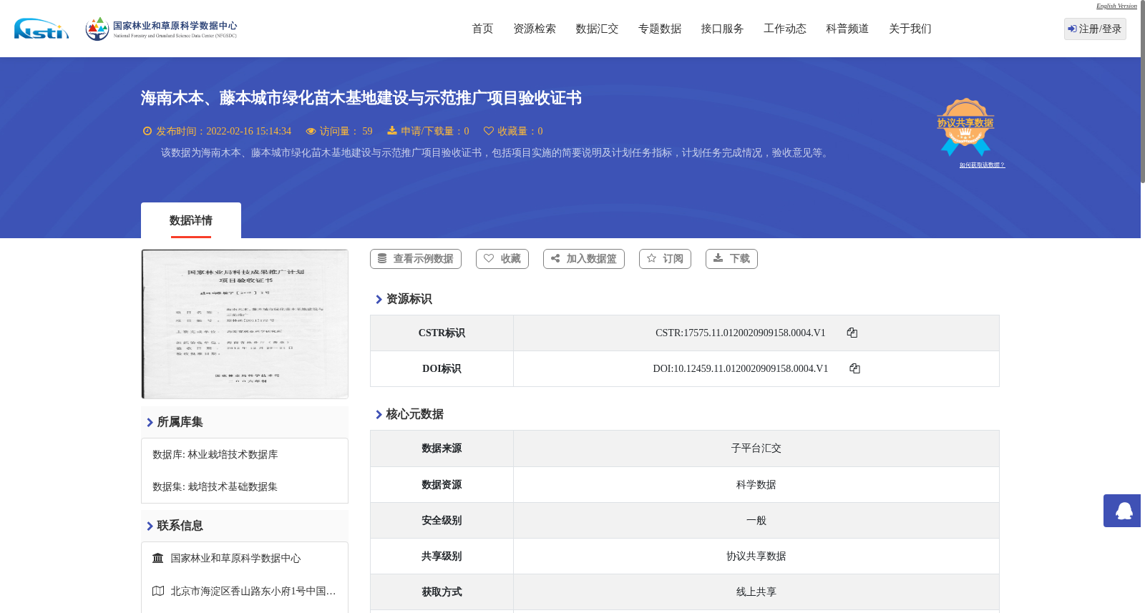Add dataset to favorites with 收藏
1145x613 pixels.
click(x=502, y=259)
